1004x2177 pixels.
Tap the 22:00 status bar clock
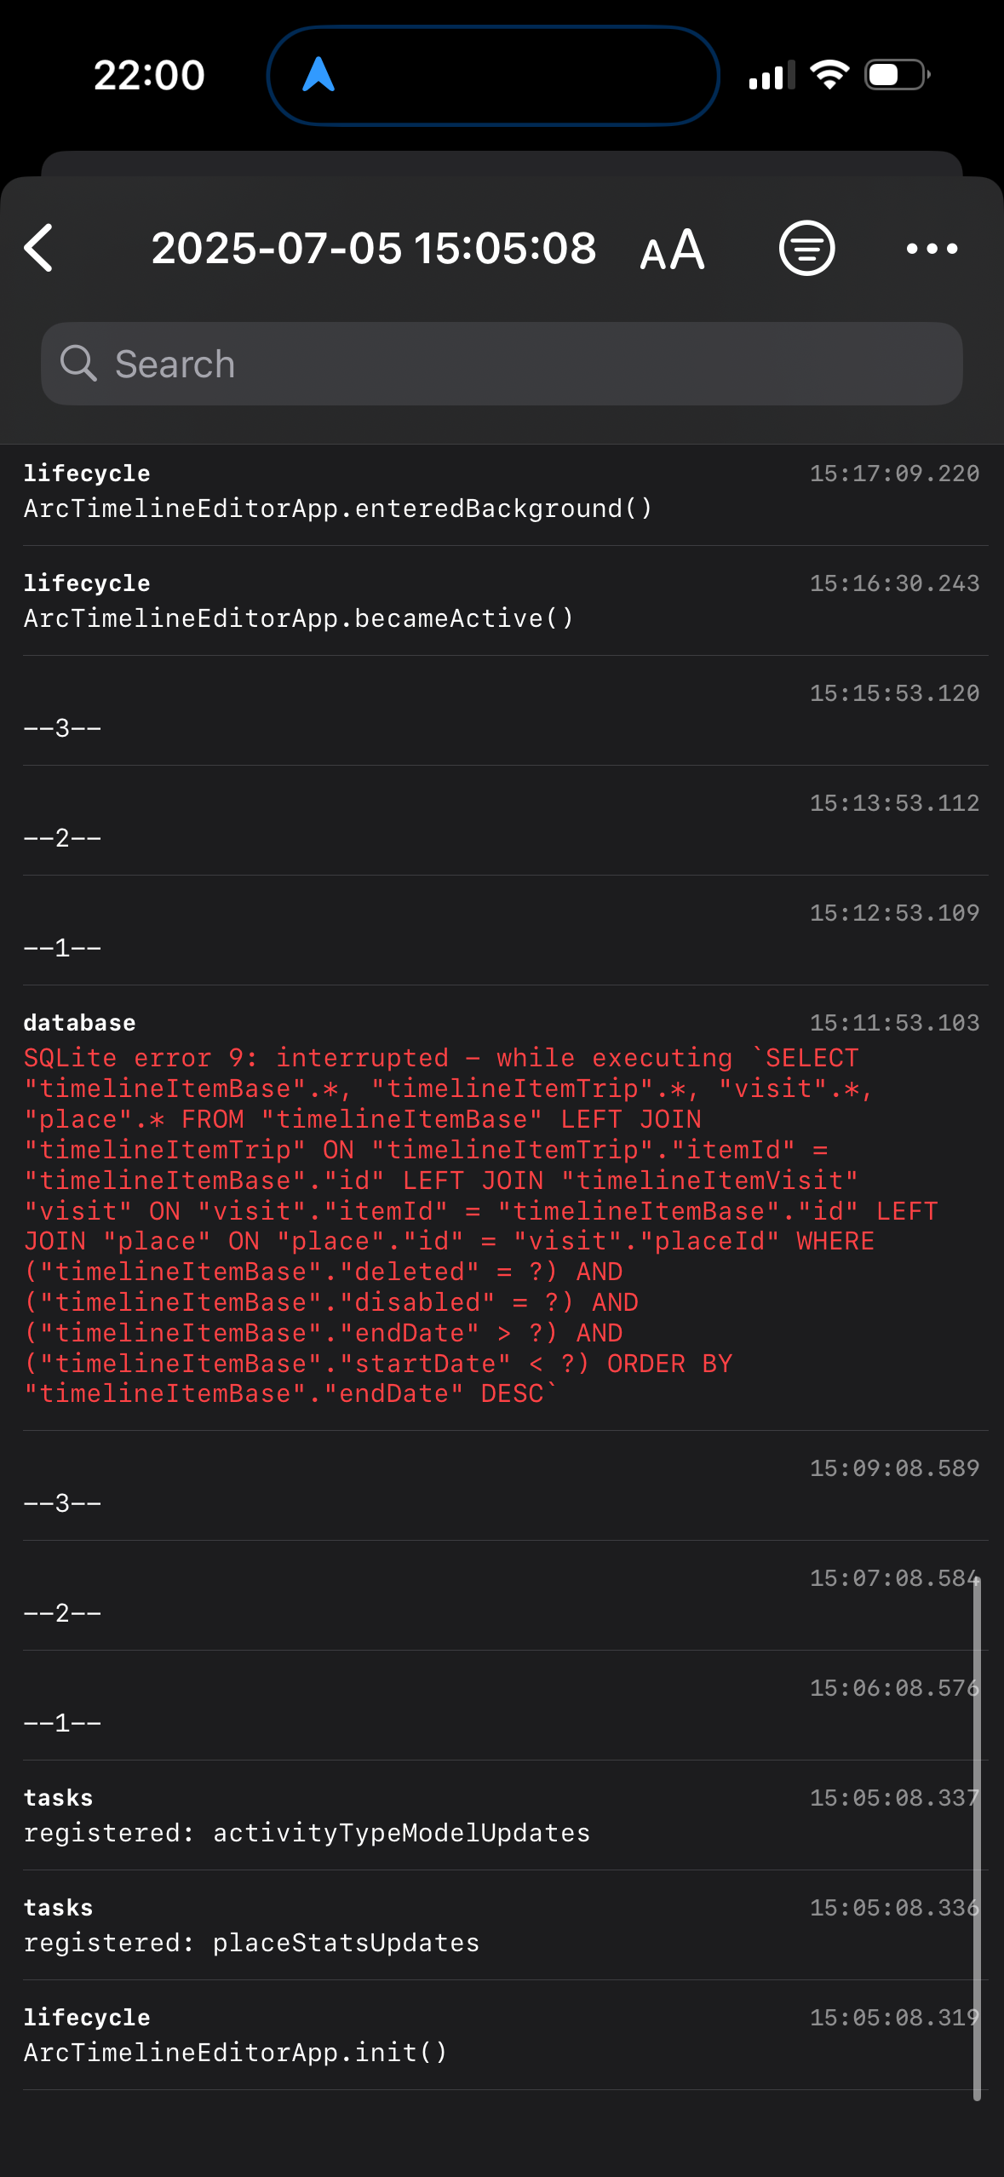149,75
